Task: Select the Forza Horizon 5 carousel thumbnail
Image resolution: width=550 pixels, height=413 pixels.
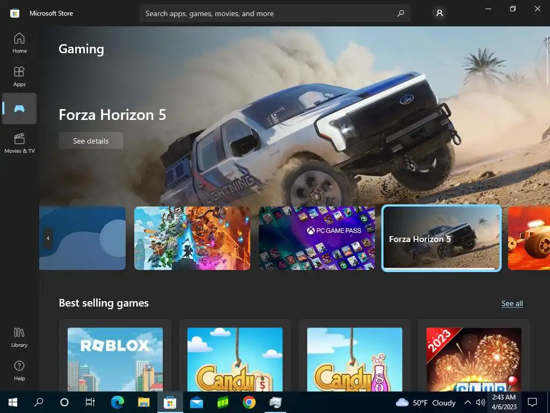Action: (x=442, y=238)
